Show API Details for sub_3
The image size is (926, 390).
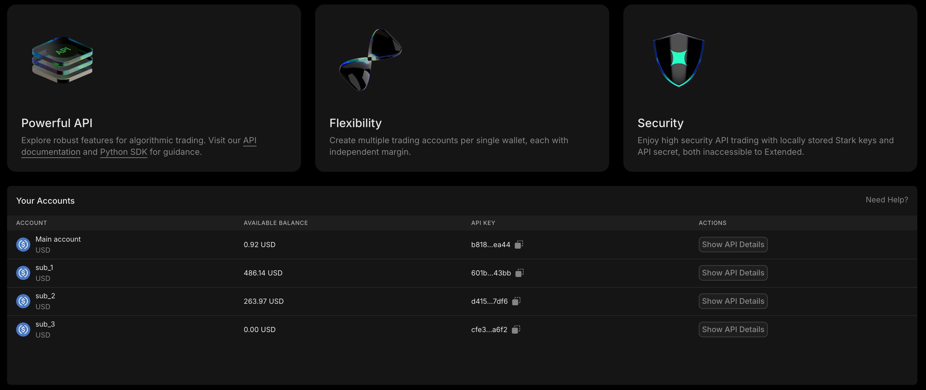tap(733, 330)
